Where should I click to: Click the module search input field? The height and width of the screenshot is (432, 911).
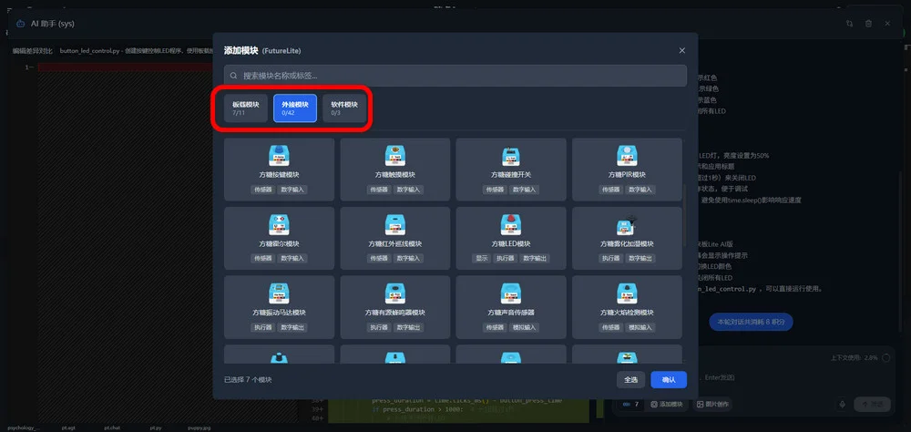455,76
